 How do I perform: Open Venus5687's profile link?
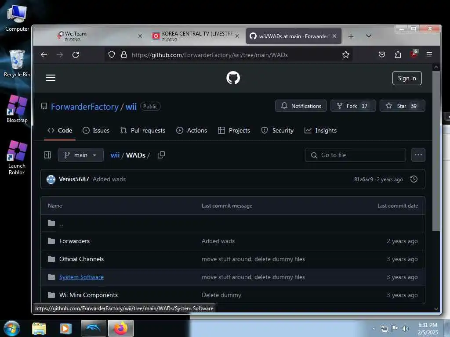pyautogui.click(x=74, y=179)
